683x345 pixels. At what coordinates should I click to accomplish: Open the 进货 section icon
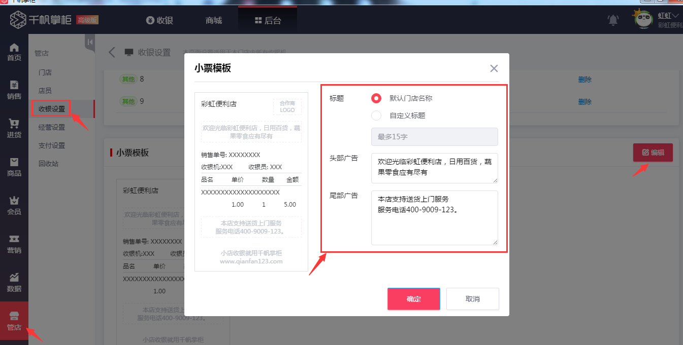[x=14, y=127]
